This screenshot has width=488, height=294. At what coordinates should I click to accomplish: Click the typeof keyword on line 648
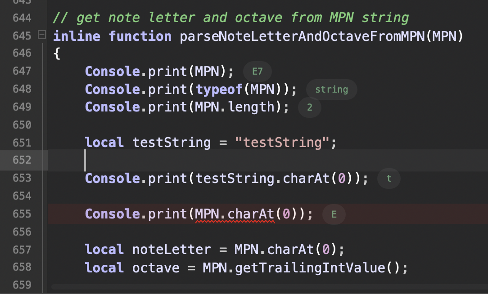[219, 90]
